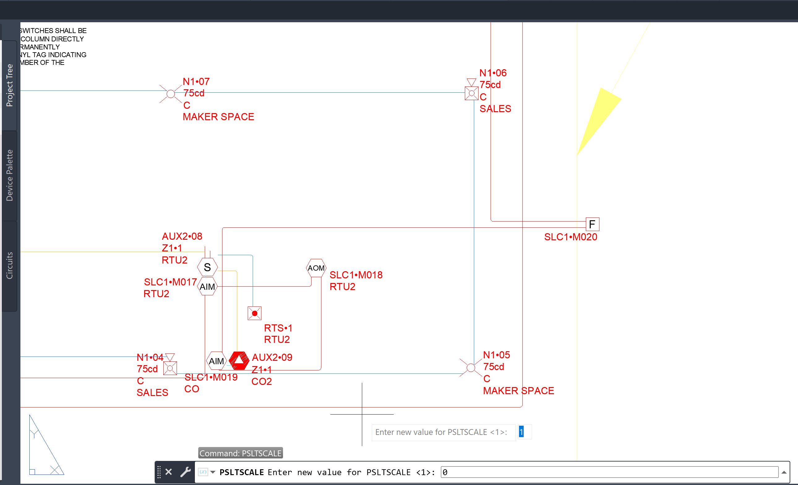The width and height of the screenshot is (798, 485).
Task: Click the F monitor module SLC1•M020
Action: (x=592, y=224)
